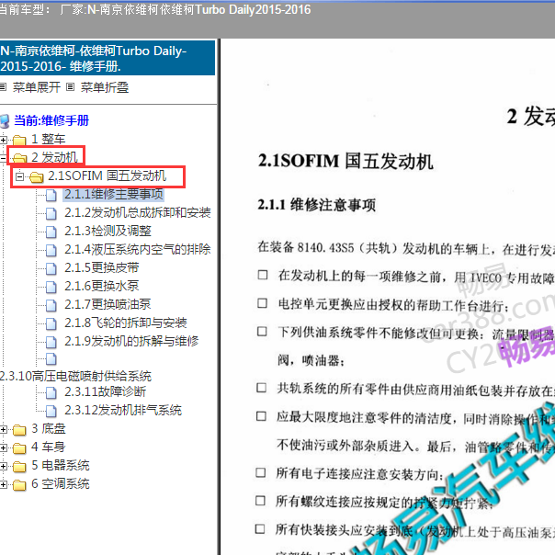Open 2.1.4液压系统内空气的排除
This screenshot has width=555, height=555.
click(137, 249)
